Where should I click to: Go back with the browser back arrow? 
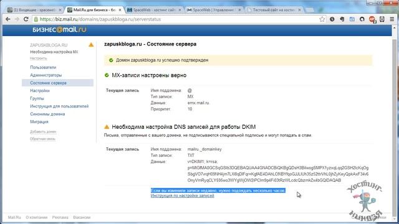point(8,19)
